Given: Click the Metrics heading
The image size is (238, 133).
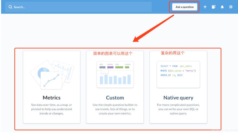Looking at the screenshot, I should pyautogui.click(x=51, y=98).
